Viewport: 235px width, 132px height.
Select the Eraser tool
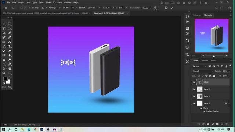10,51
